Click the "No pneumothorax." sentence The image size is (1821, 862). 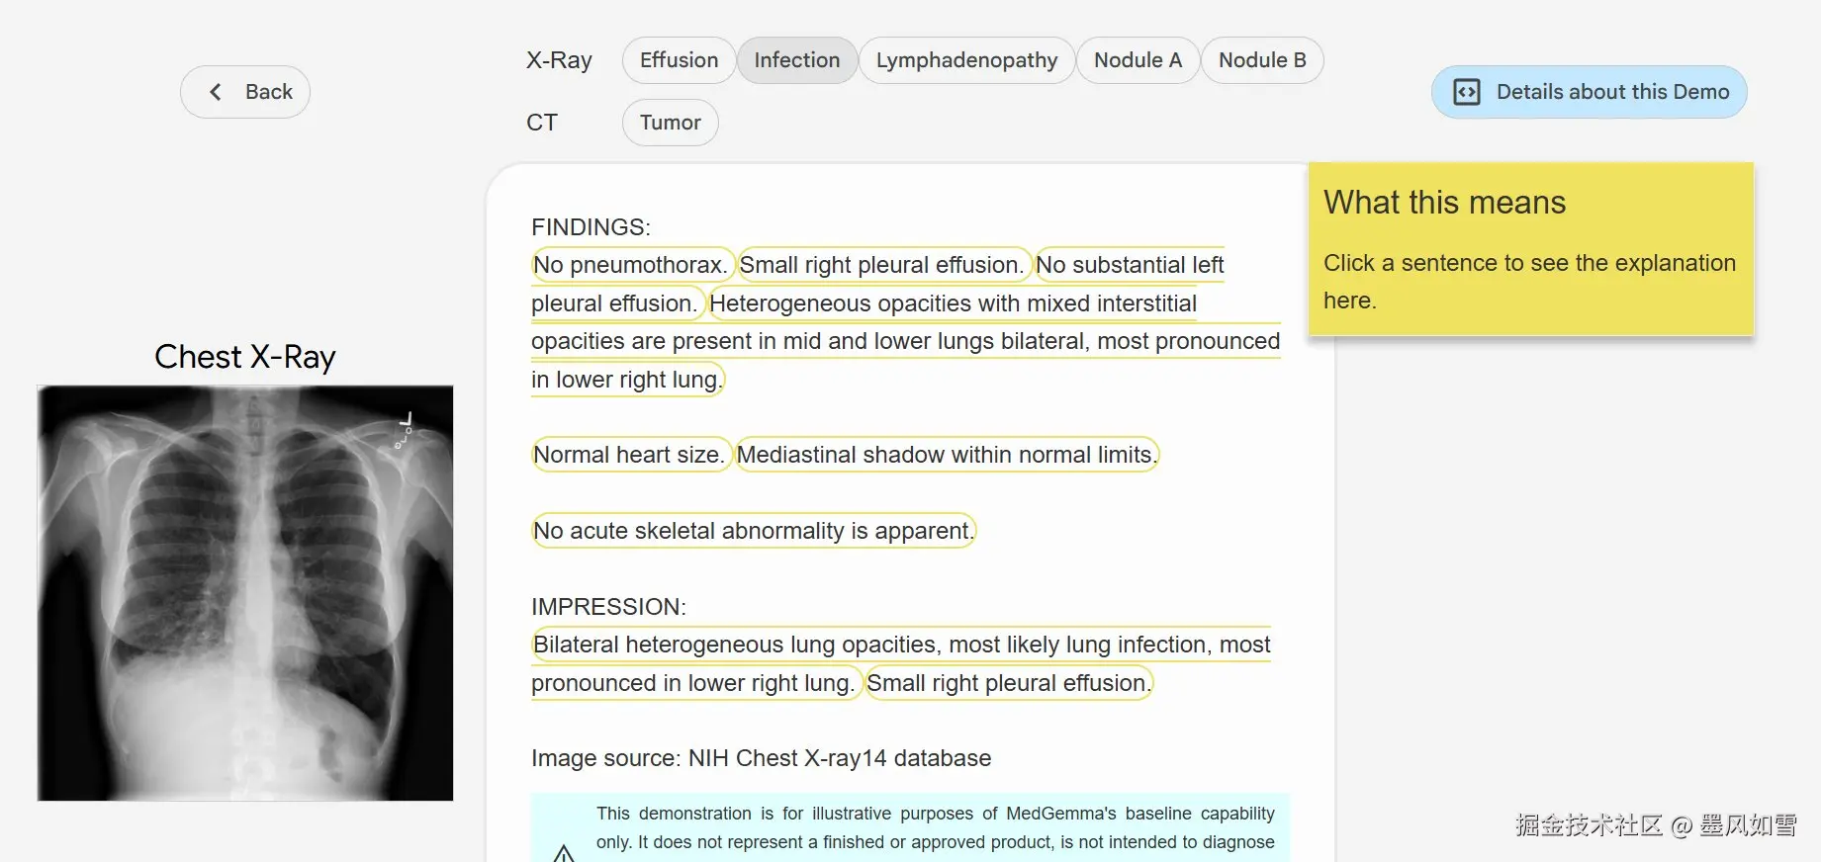coord(630,265)
